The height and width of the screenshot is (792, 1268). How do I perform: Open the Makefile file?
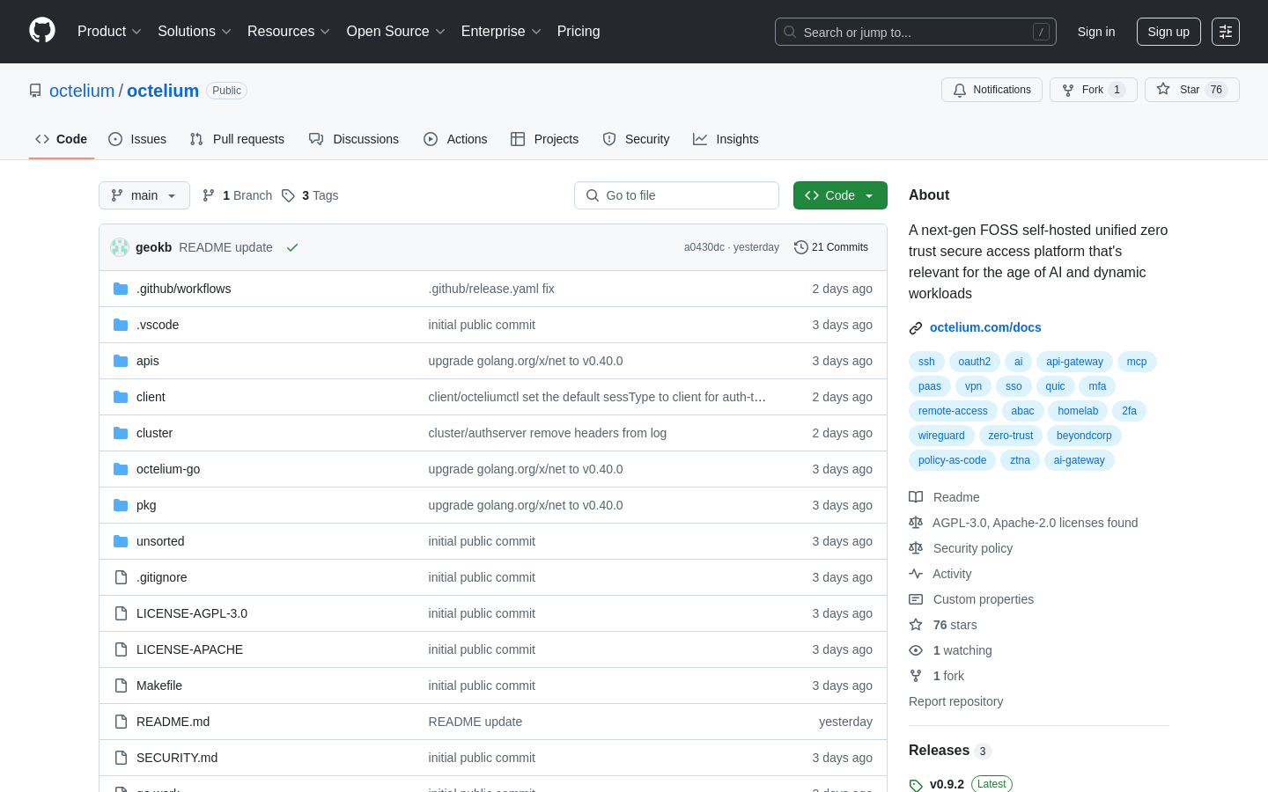pos(159,686)
